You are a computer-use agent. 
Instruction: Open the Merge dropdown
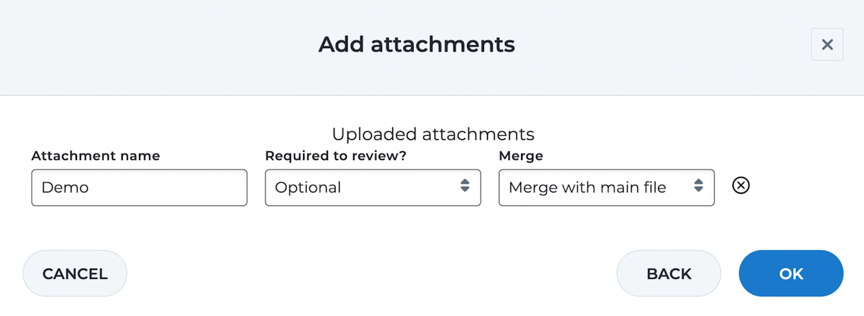(x=606, y=188)
